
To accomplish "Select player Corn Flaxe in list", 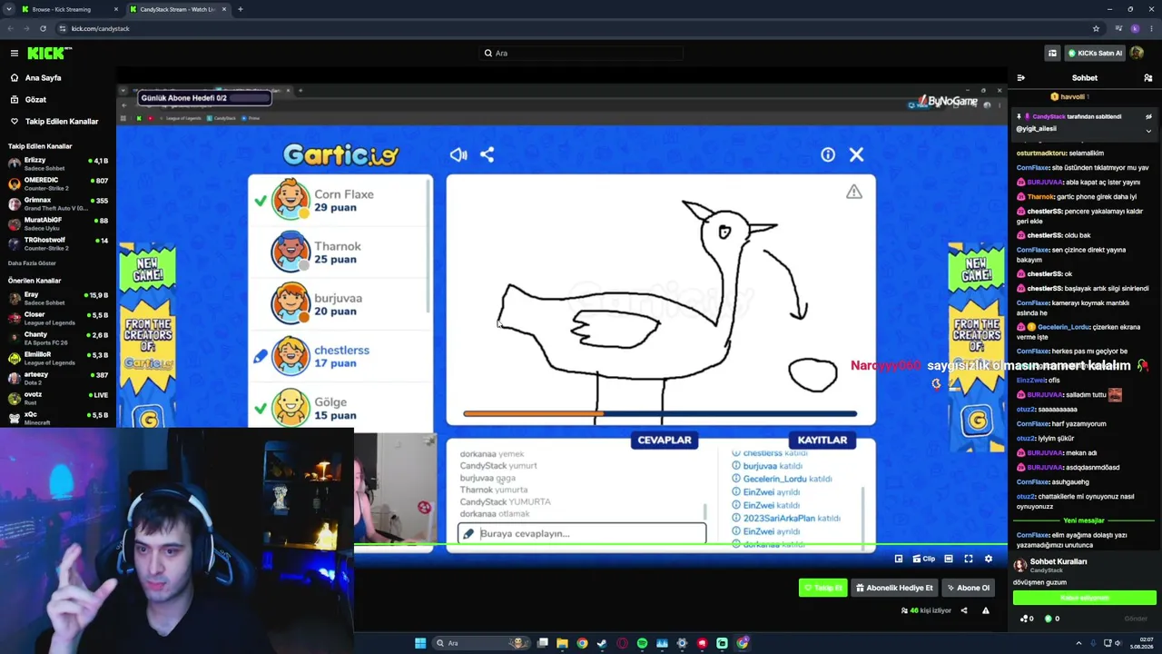I will 340,200.
